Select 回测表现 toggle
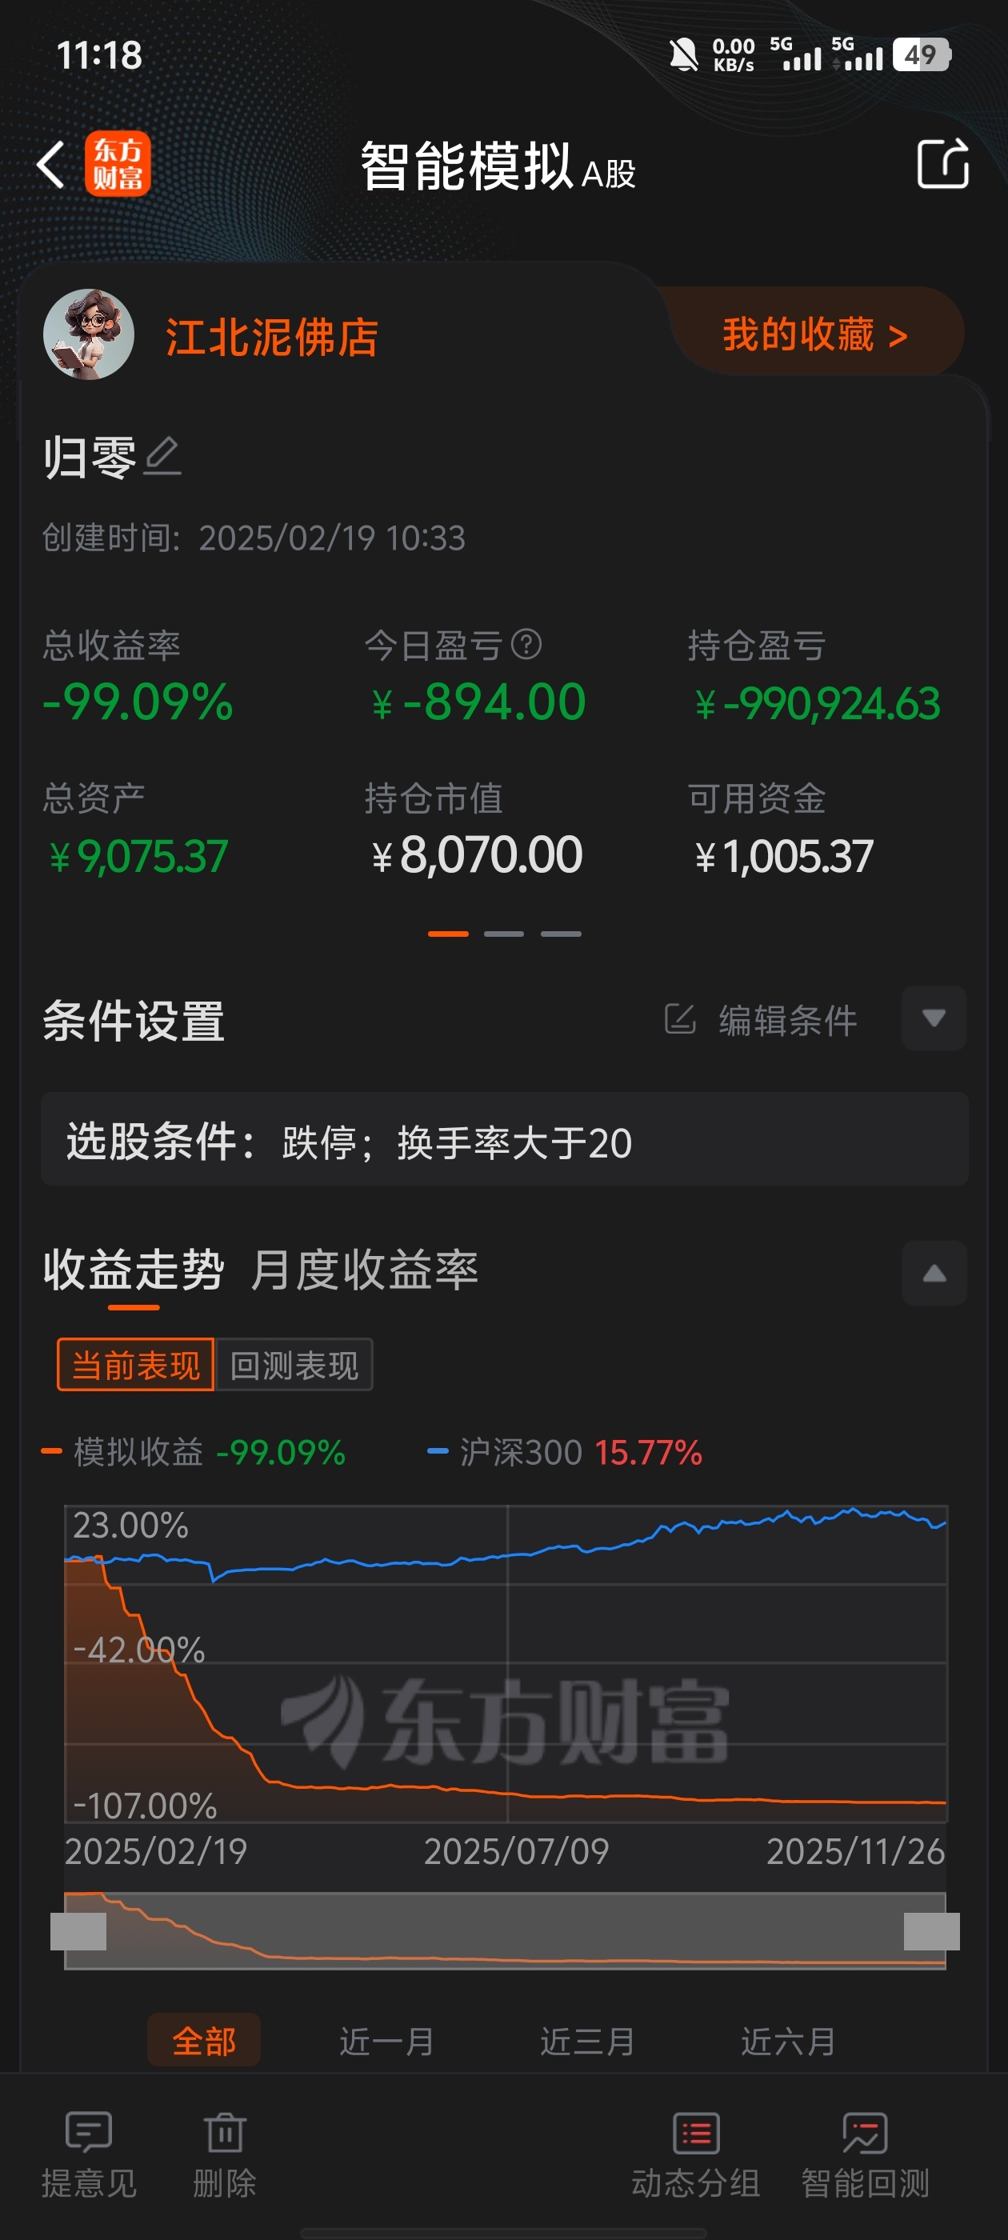1008x2240 pixels. (294, 1366)
